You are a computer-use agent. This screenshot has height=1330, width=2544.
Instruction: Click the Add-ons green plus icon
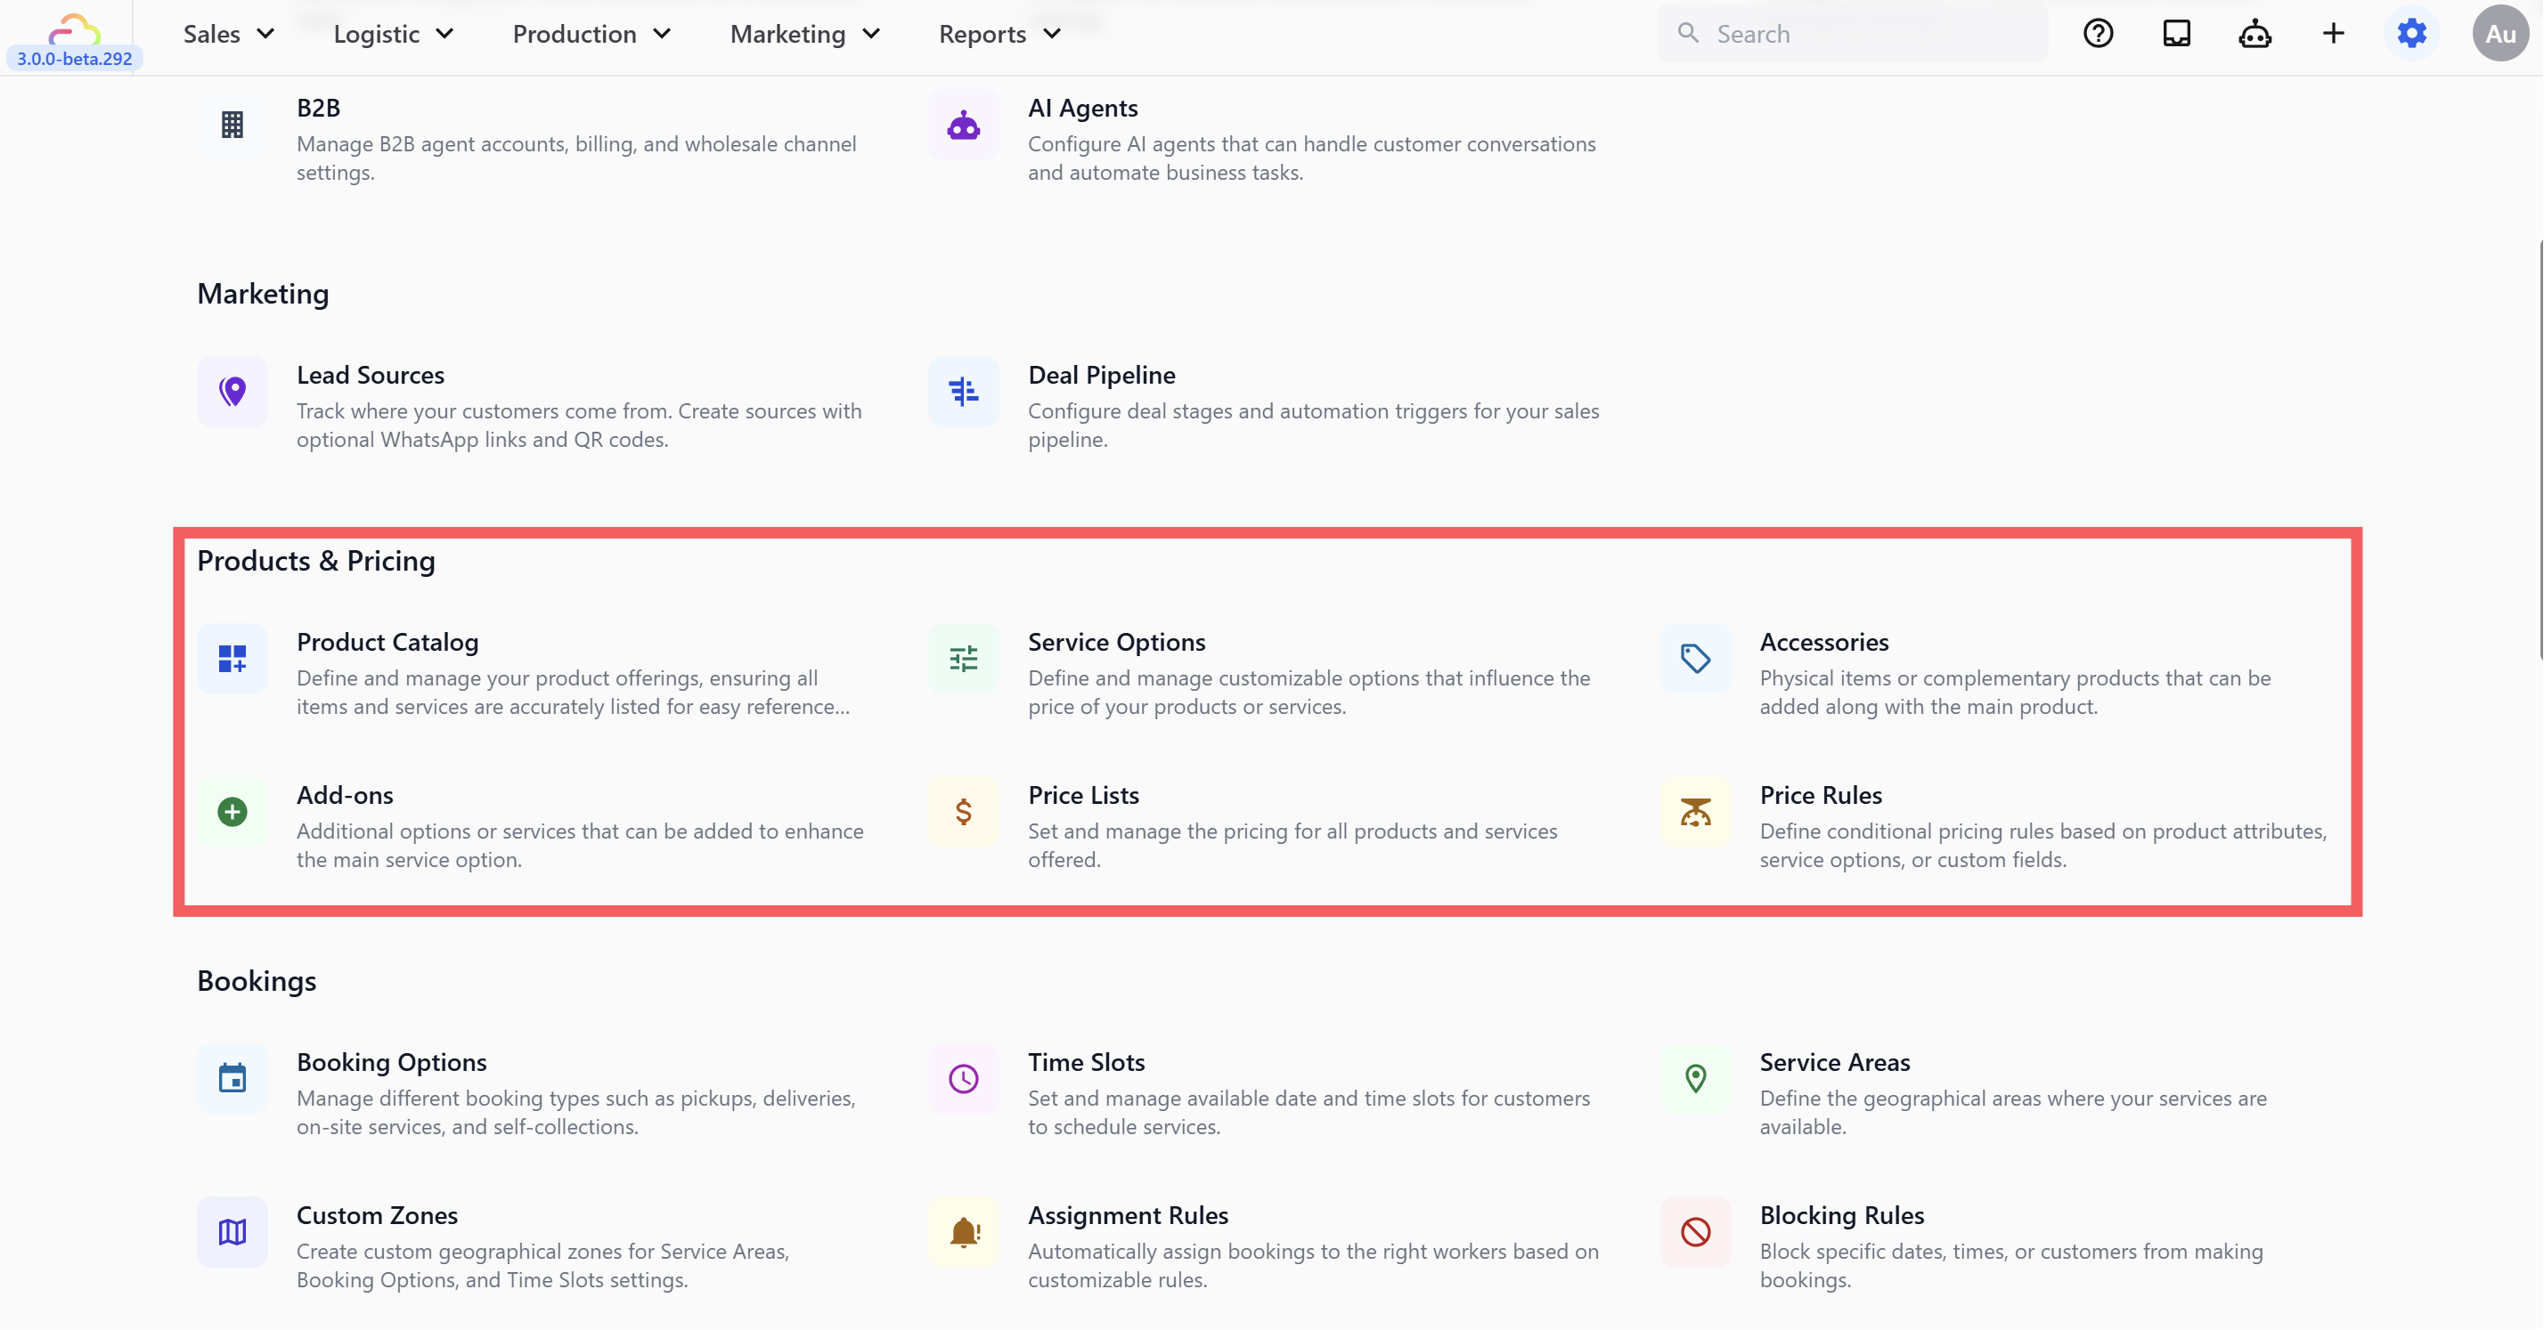(232, 811)
